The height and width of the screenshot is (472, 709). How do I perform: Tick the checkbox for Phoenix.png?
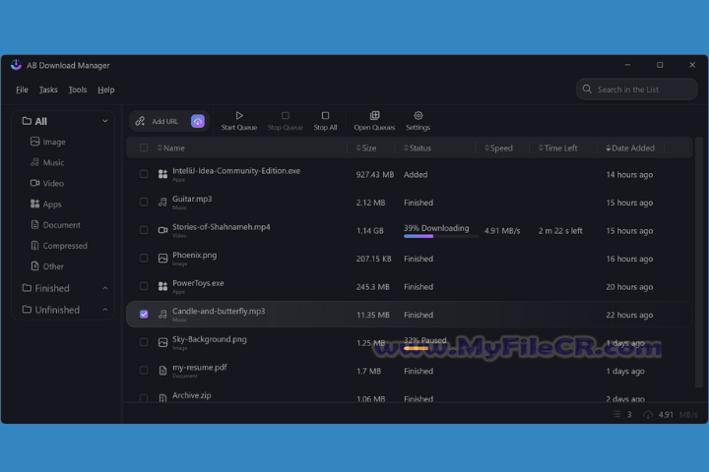[144, 258]
